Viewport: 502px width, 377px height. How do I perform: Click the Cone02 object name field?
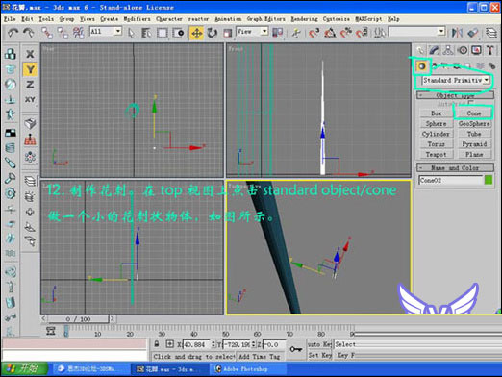tap(450, 180)
